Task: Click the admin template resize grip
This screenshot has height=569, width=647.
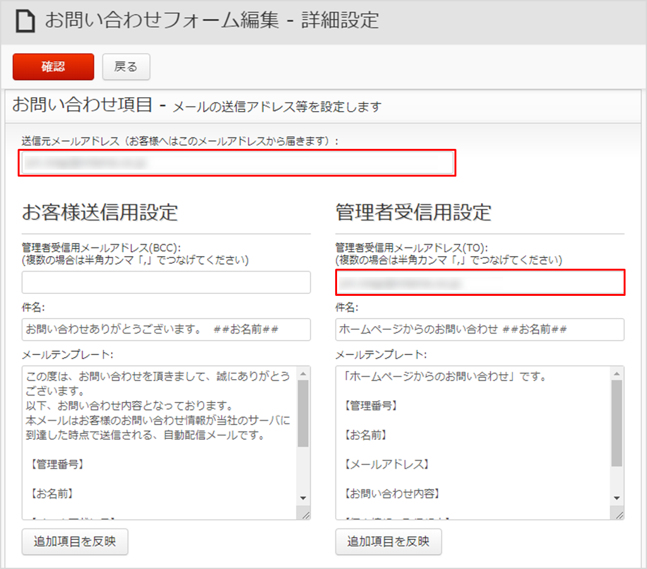Action: click(x=619, y=515)
